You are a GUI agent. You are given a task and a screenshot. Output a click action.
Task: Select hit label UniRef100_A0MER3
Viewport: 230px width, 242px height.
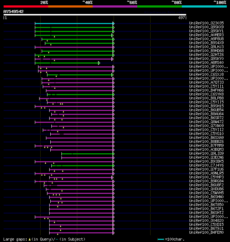(x=206, y=35)
